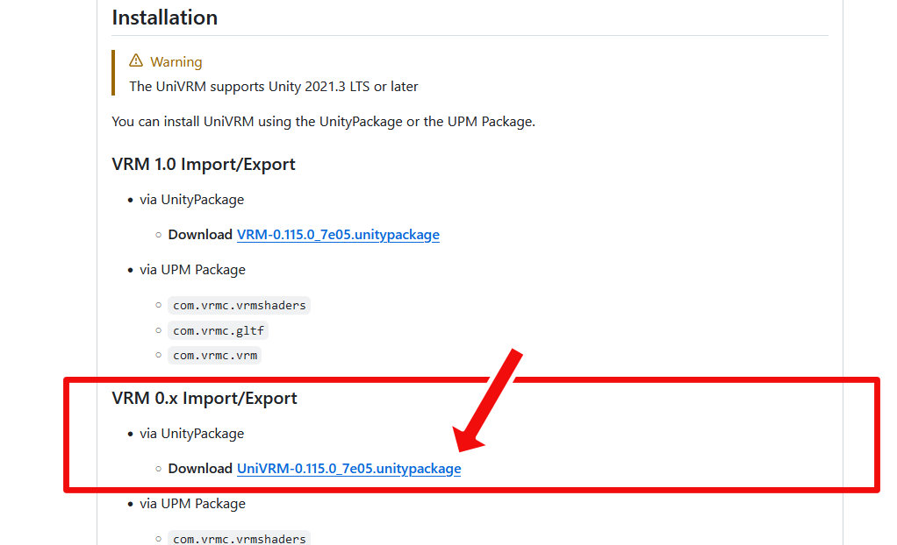Click the "You can install UniVRM" paragraph
The width and height of the screenshot is (897, 545).
323,122
